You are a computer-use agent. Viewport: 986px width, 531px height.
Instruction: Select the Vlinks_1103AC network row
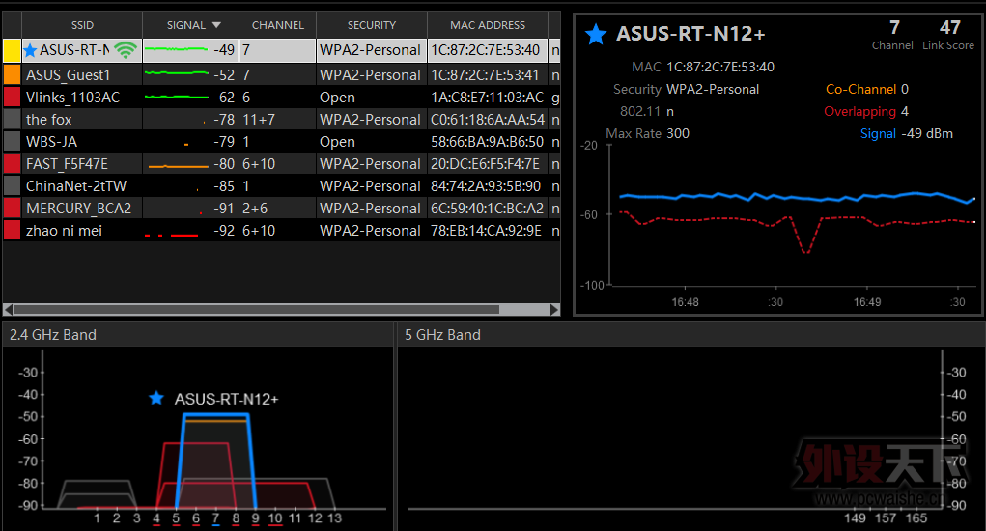(282, 97)
